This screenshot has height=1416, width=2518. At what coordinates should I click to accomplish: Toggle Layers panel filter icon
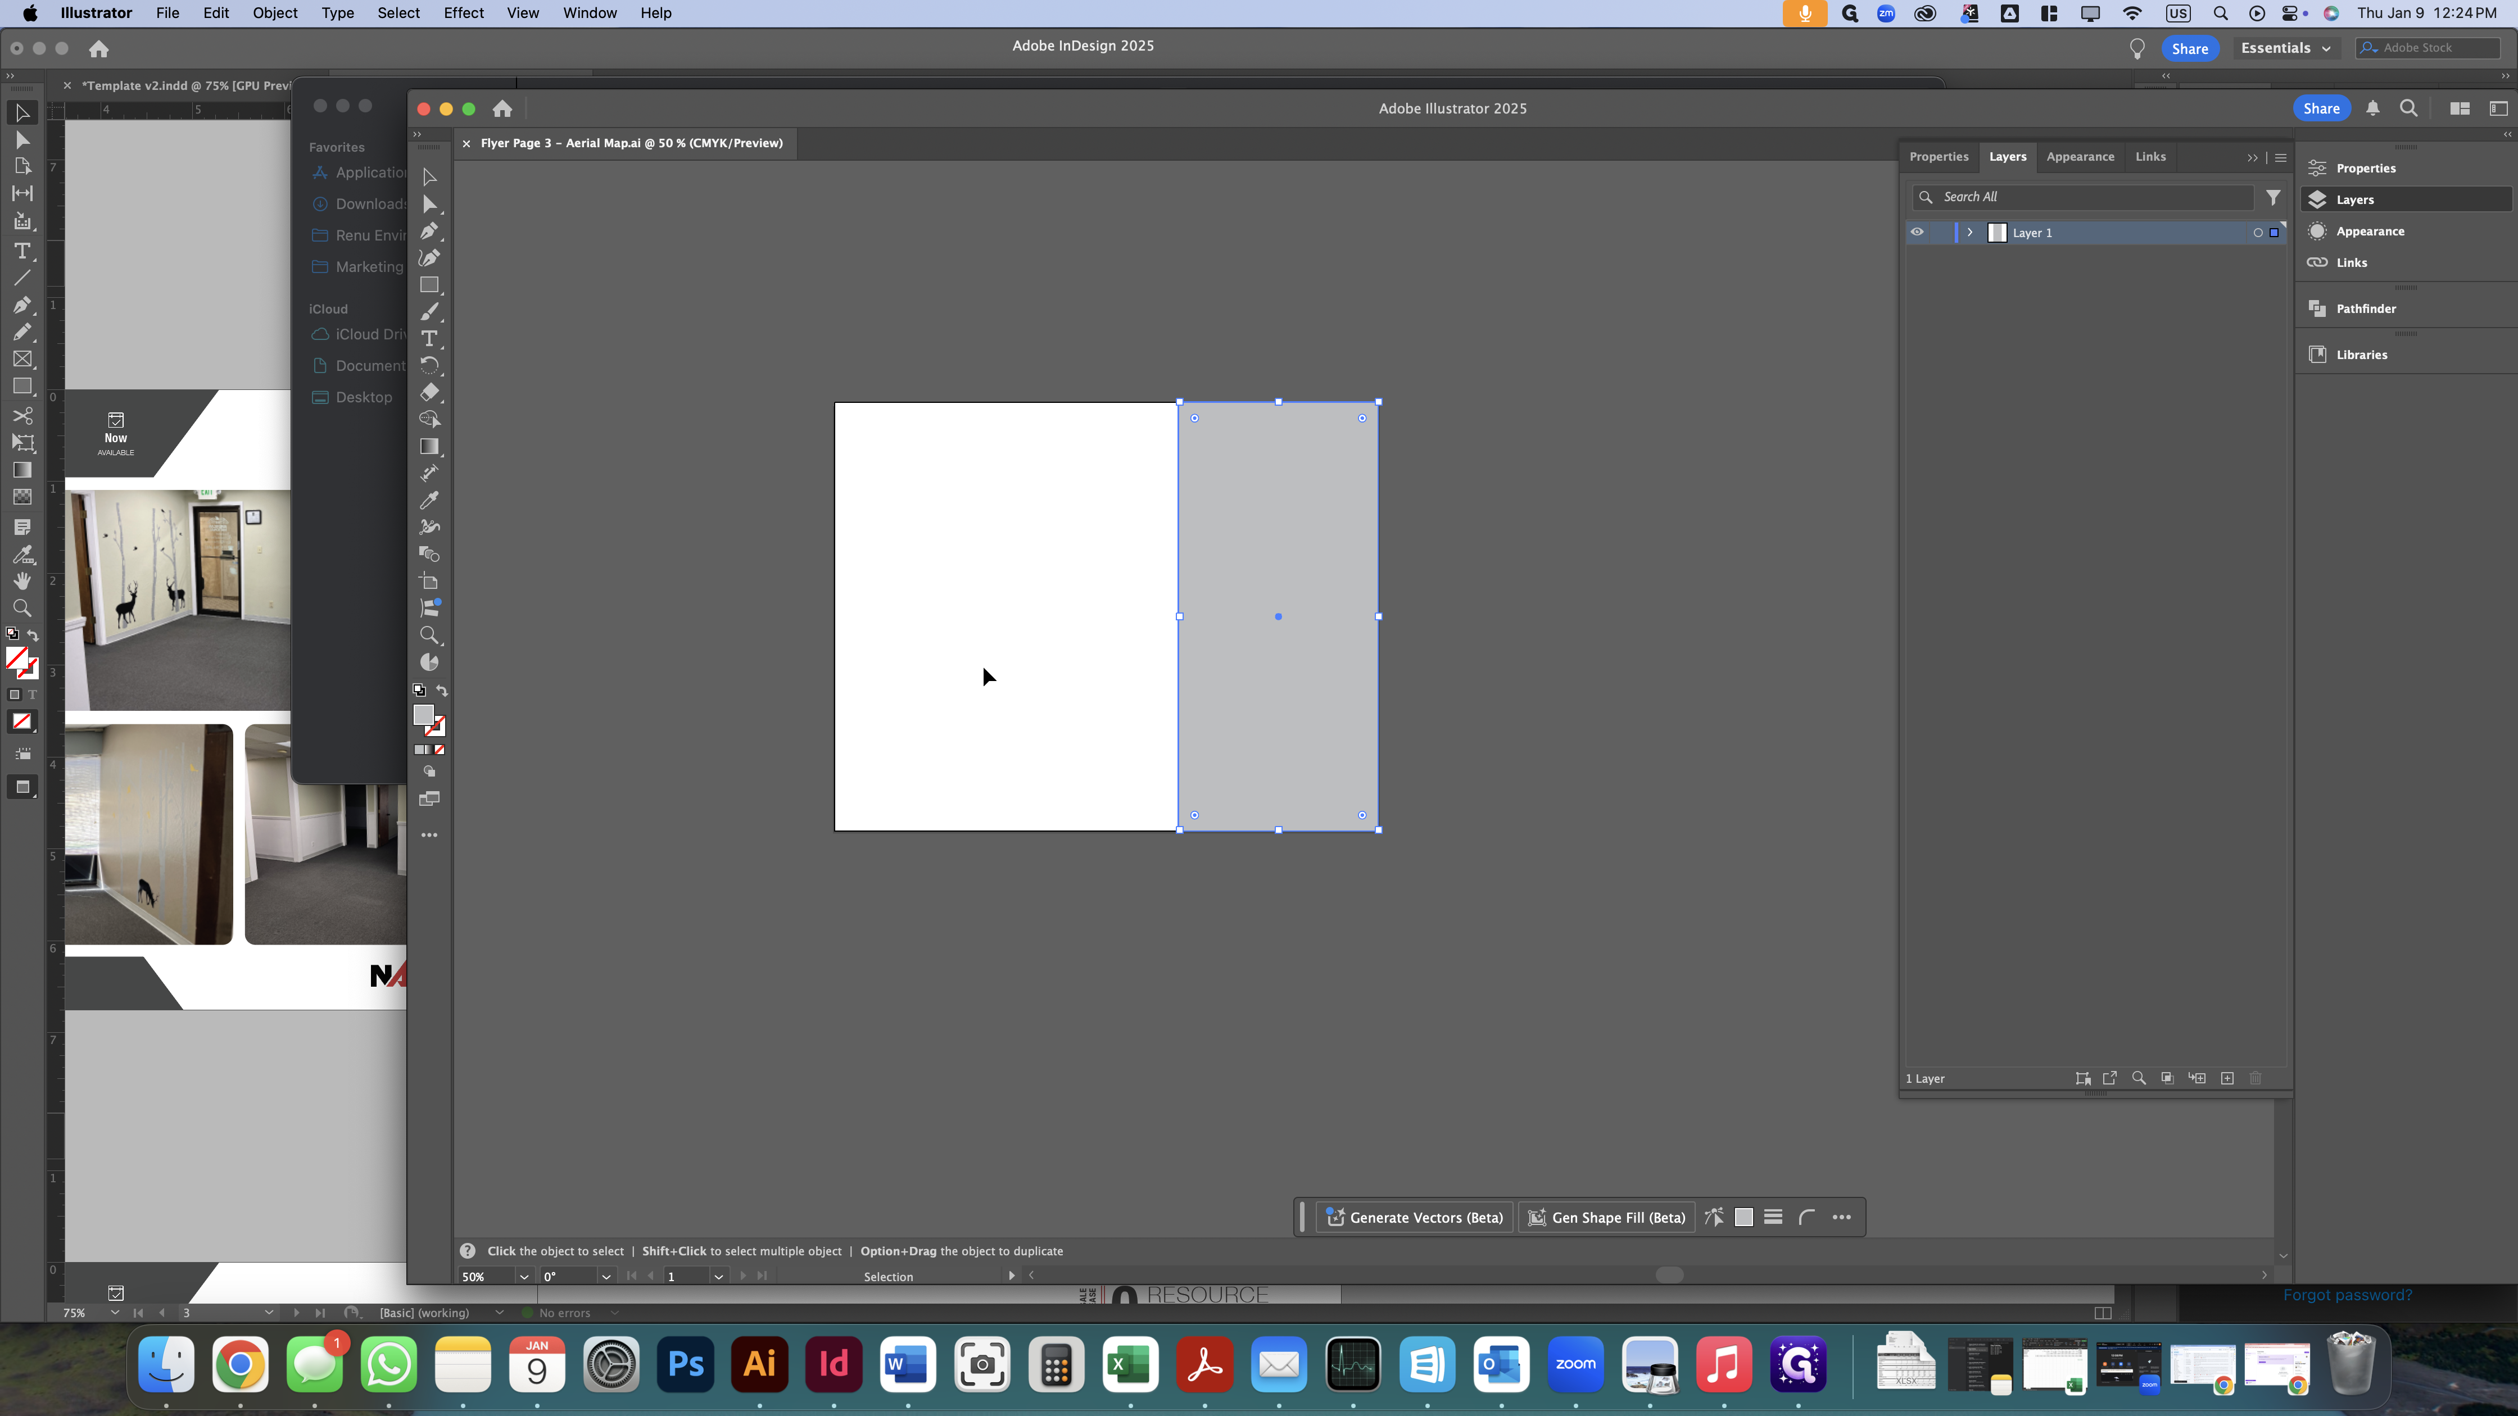pos(2274,197)
